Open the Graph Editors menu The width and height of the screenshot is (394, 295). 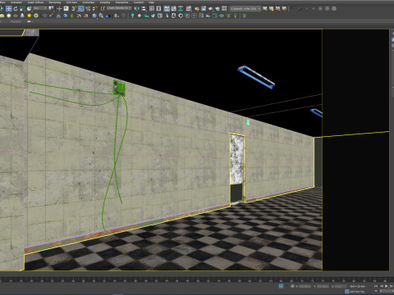click(x=35, y=2)
